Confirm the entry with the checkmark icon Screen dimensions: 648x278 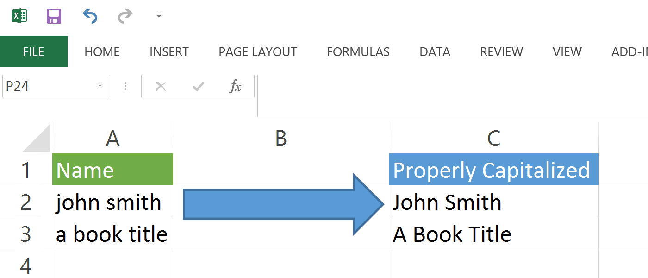click(198, 86)
